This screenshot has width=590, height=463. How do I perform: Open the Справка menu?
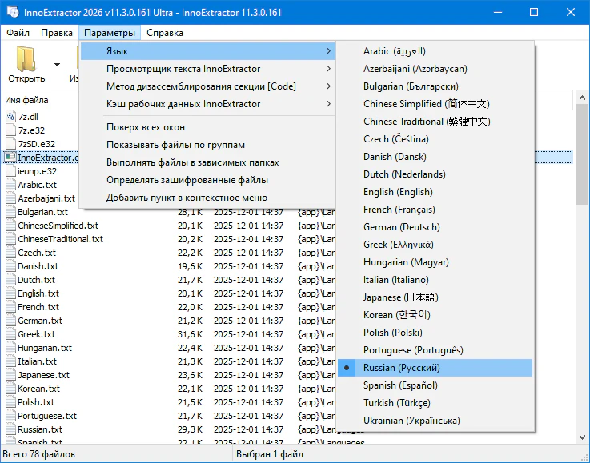click(165, 33)
